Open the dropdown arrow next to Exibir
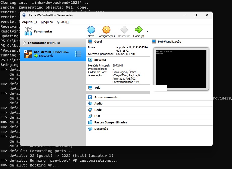This screenshot has width=232, height=169. point(147,31)
